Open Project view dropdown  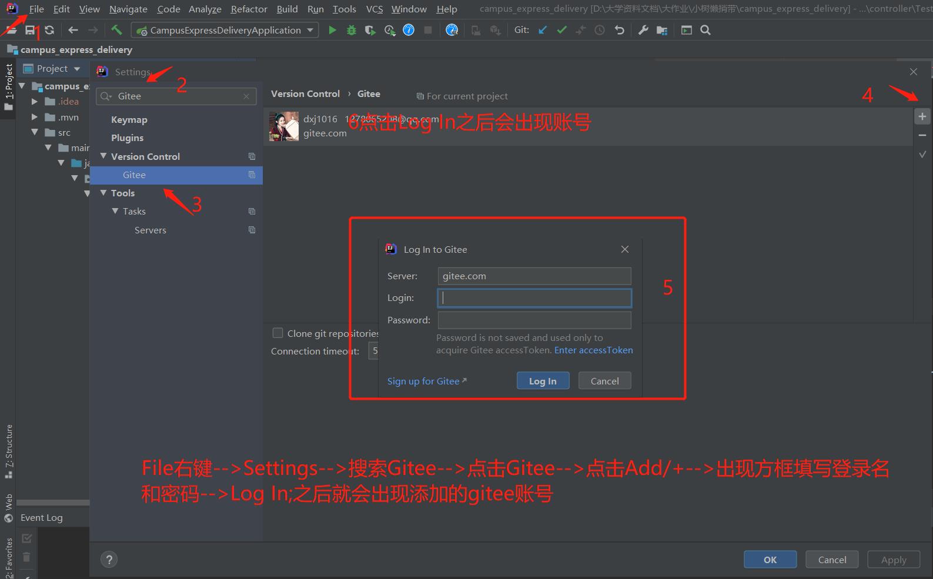point(77,69)
